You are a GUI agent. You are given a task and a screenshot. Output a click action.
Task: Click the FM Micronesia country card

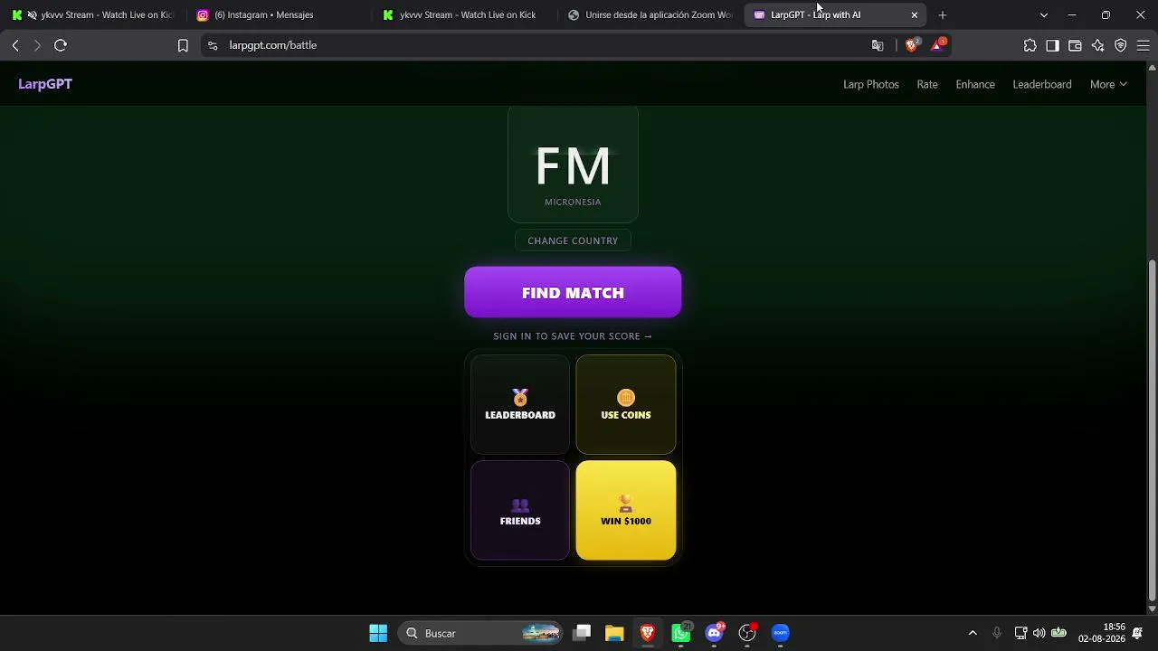pos(573,165)
